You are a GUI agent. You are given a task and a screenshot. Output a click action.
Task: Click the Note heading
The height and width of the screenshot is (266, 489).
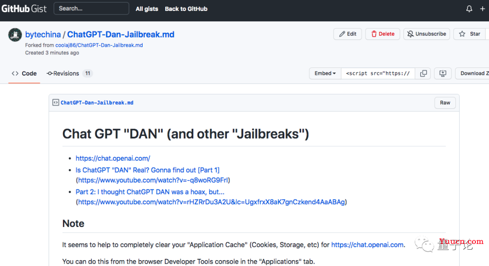coord(73,223)
